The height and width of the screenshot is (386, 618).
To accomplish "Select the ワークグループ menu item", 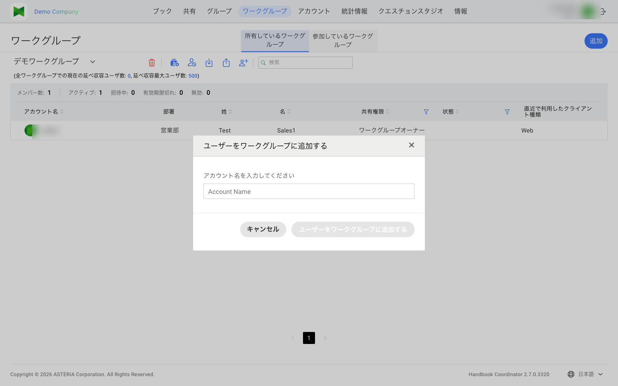I will [x=265, y=12].
